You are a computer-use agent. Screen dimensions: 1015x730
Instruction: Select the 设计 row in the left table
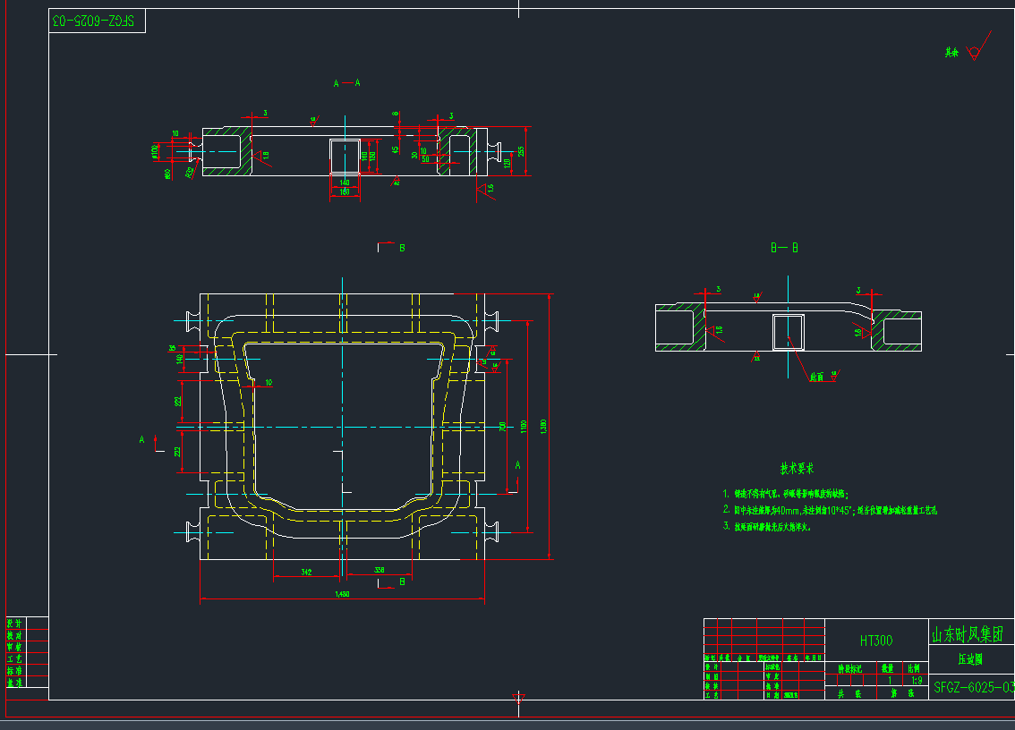(x=13, y=623)
